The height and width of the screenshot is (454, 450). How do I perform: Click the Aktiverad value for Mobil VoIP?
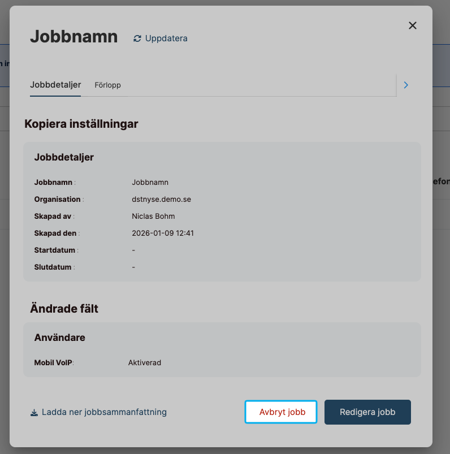coord(145,362)
